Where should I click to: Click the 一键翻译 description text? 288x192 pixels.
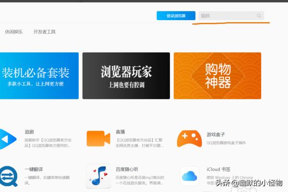click(x=47, y=180)
